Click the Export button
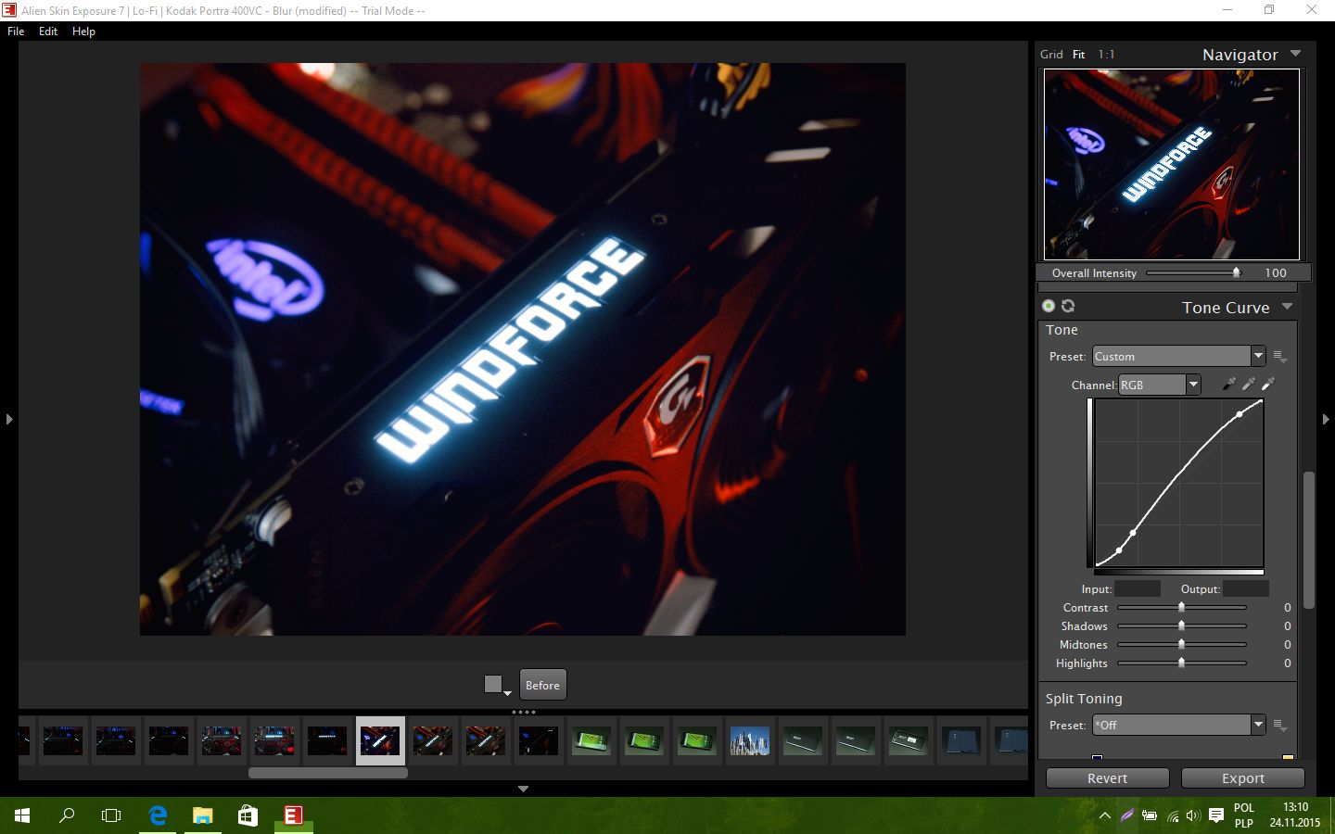 pyautogui.click(x=1242, y=778)
